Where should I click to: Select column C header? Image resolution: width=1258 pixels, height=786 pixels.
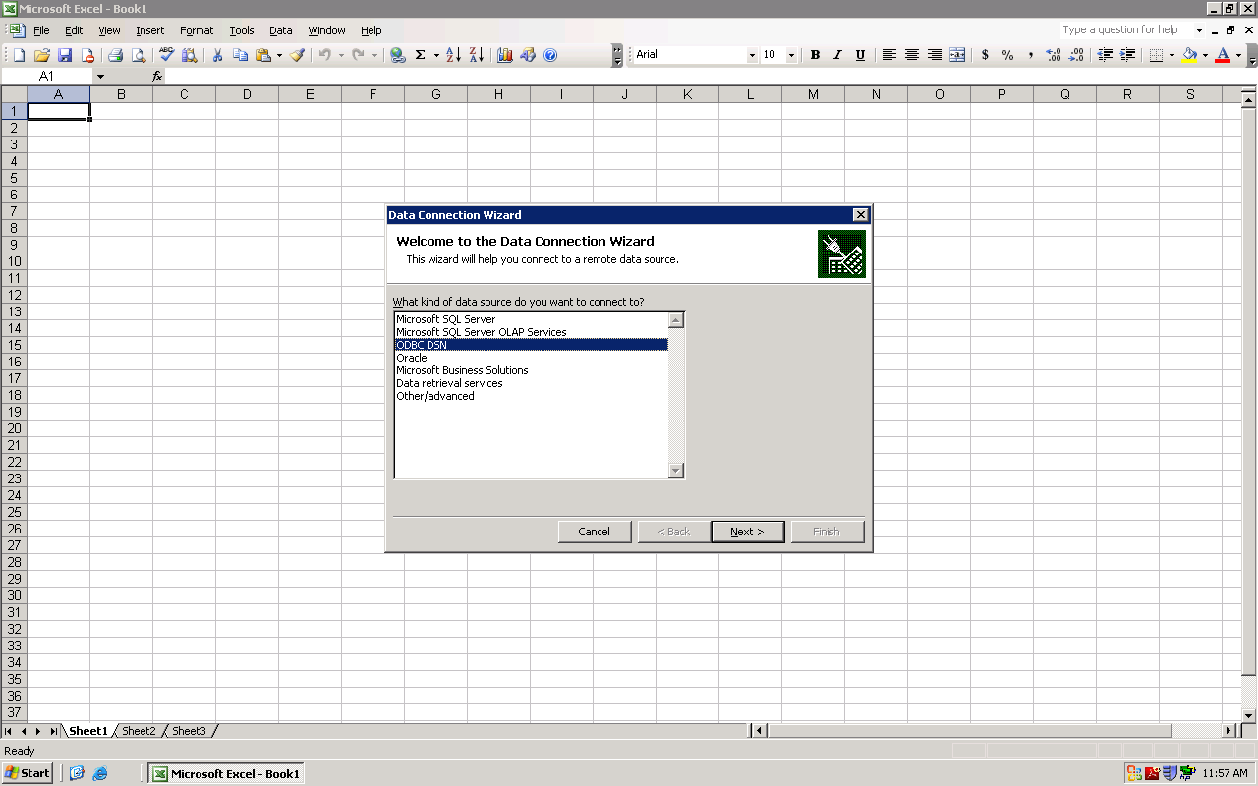pos(184,95)
